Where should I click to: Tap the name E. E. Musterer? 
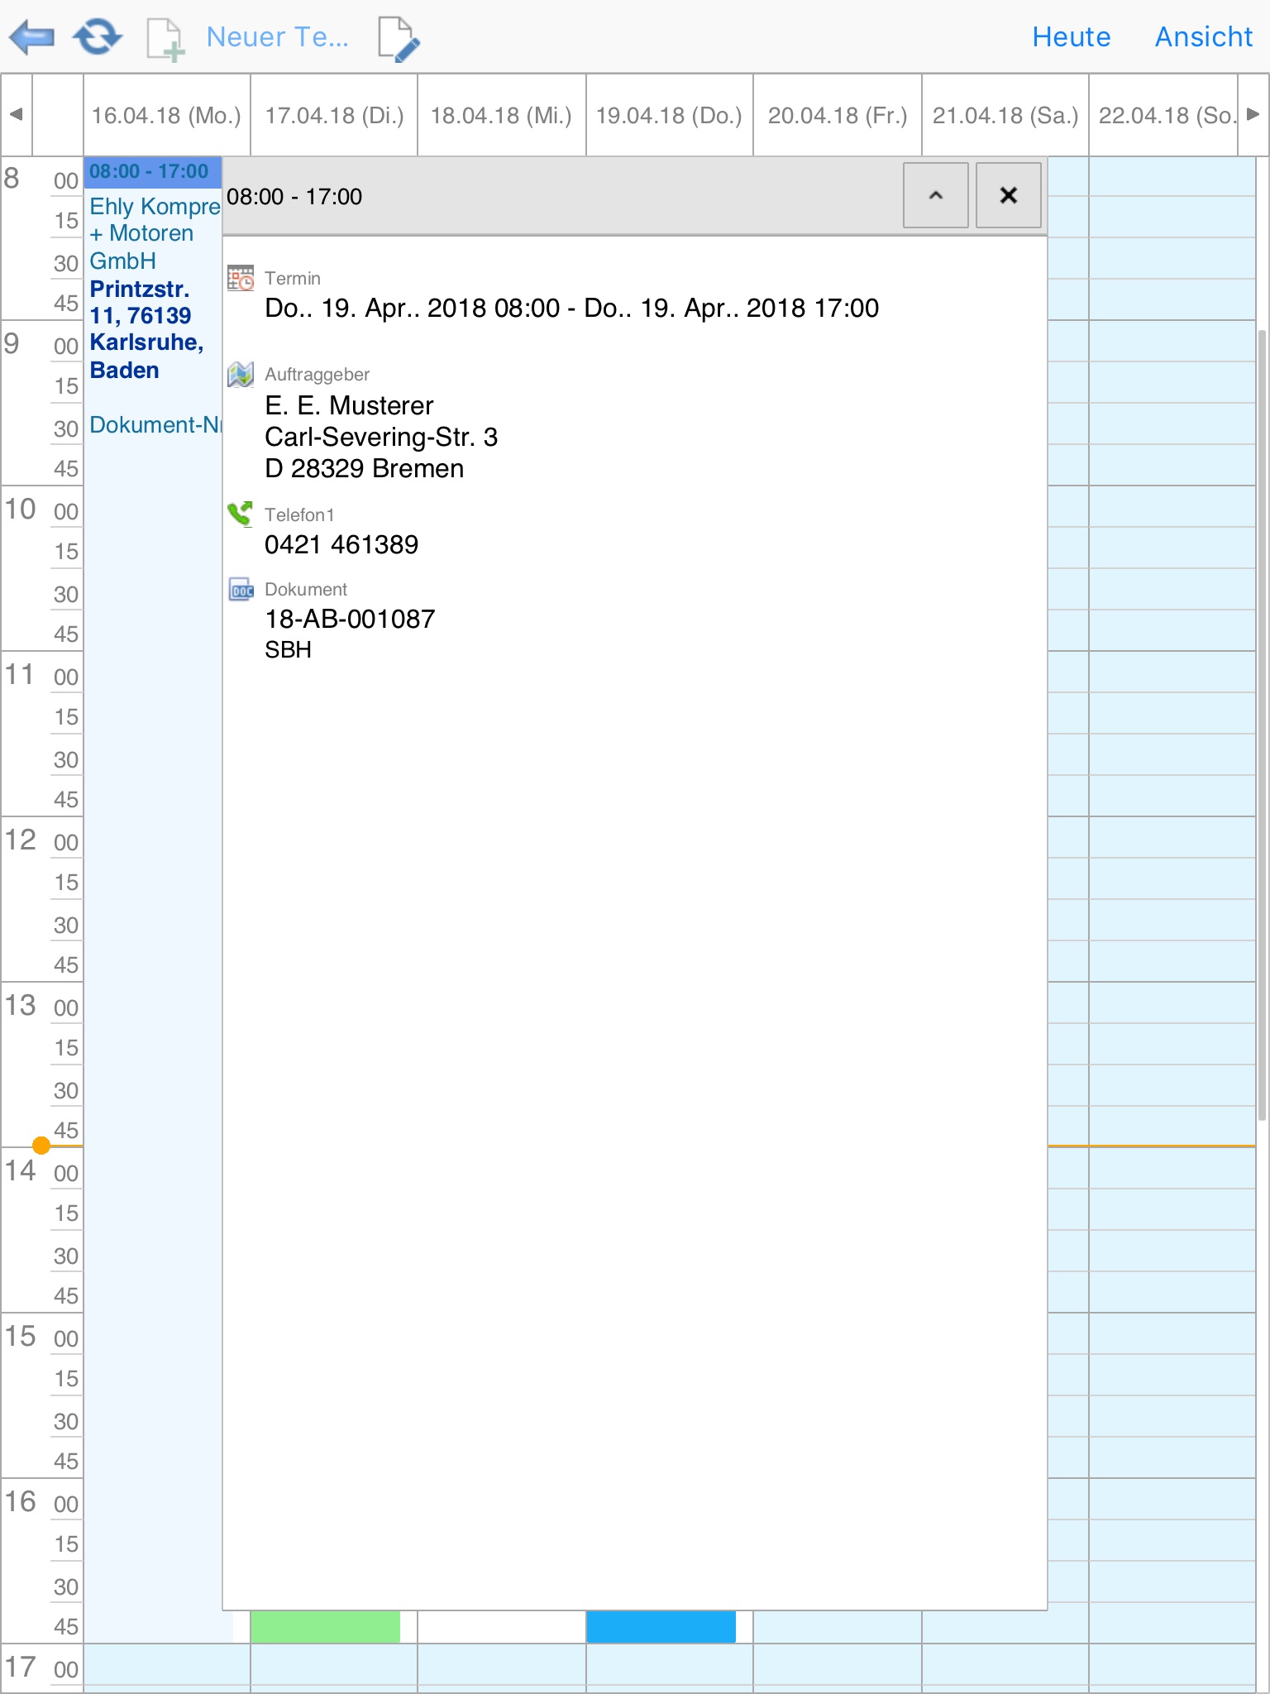(x=349, y=405)
